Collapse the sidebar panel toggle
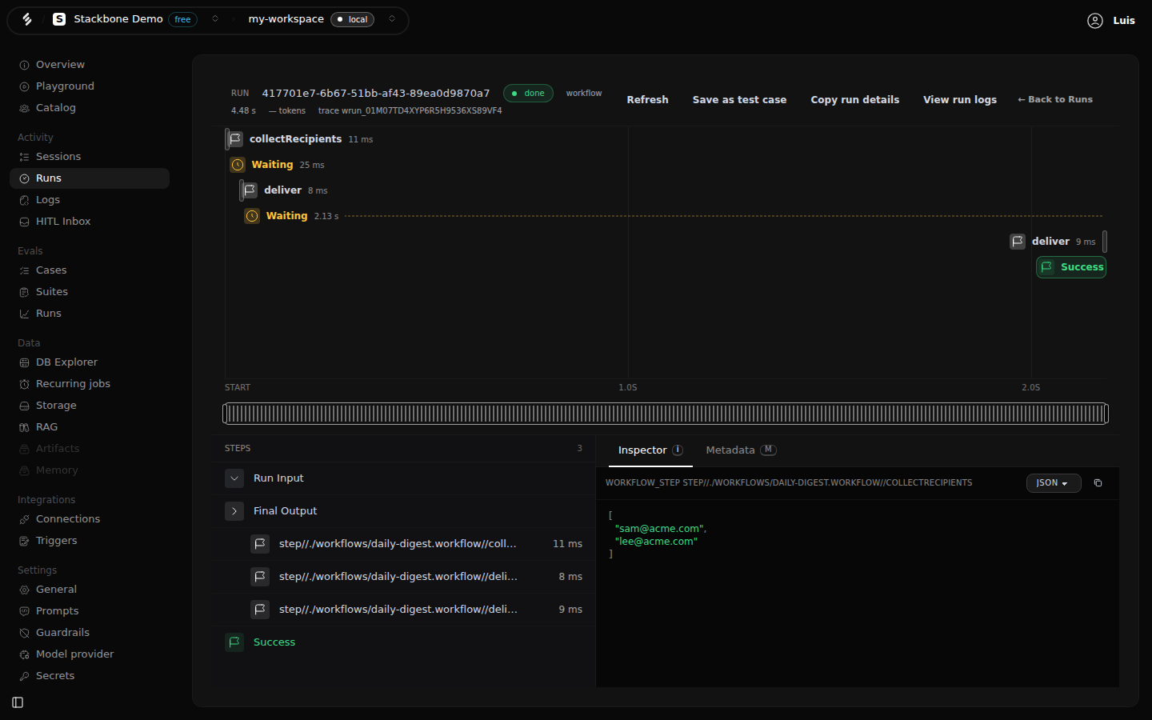1152x720 pixels. (x=18, y=702)
